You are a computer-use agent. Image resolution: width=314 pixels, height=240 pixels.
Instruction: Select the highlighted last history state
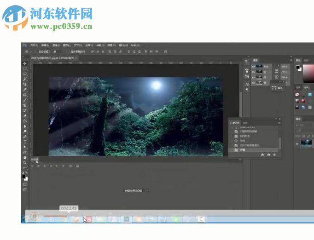click(x=254, y=150)
